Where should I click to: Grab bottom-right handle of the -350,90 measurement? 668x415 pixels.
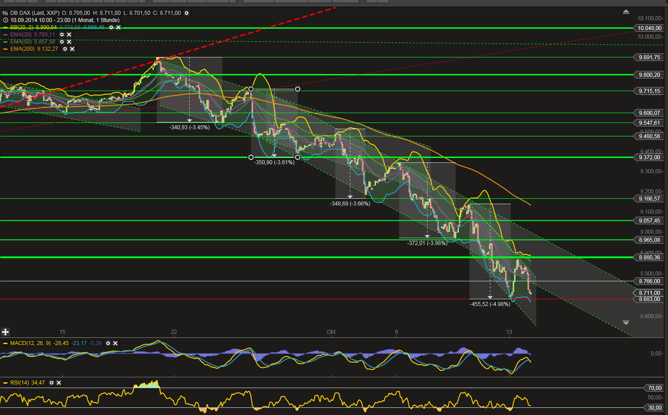297,157
